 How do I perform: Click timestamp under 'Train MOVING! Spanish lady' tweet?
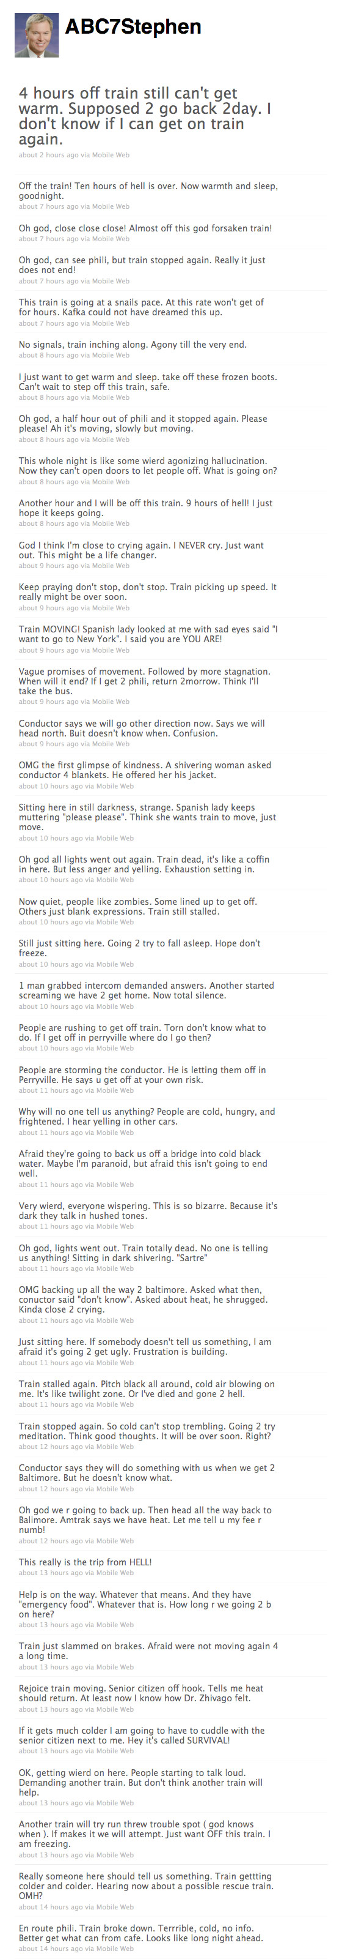(48, 650)
